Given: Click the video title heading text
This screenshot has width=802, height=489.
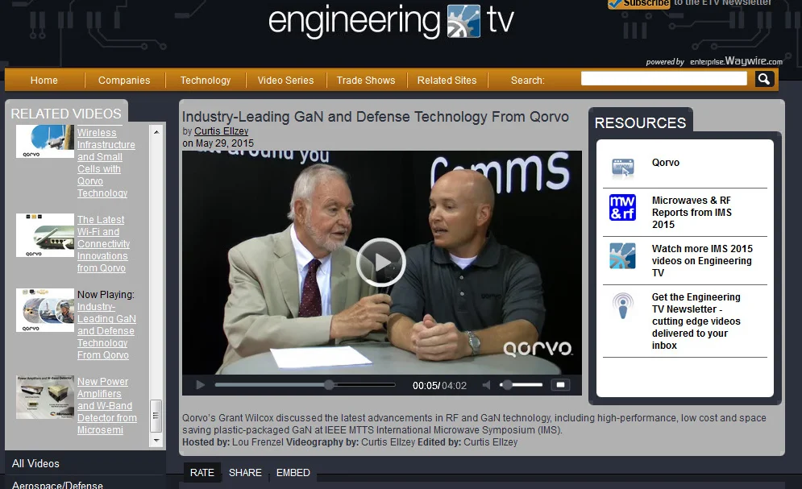Looking at the screenshot, I should 375,117.
